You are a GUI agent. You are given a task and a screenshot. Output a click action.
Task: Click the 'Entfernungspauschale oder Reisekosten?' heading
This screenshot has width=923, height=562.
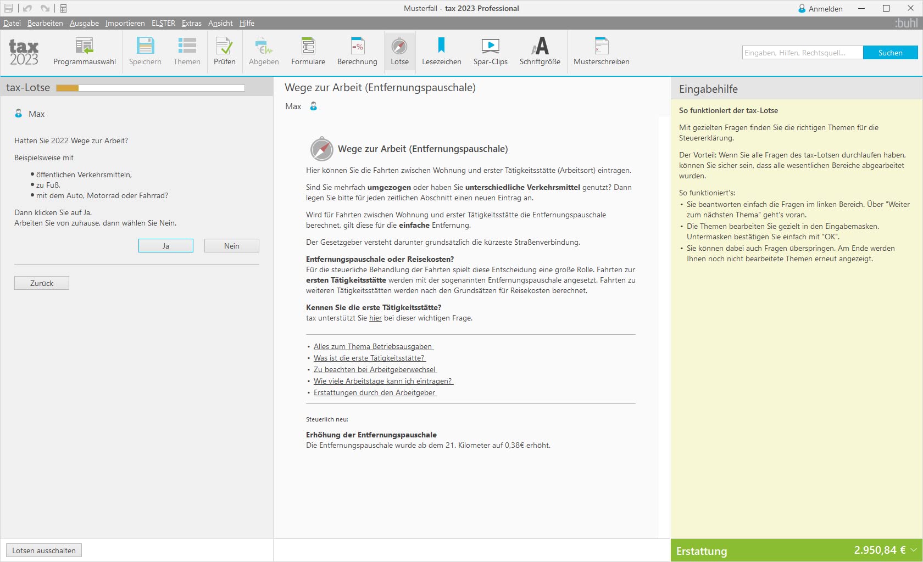point(380,259)
